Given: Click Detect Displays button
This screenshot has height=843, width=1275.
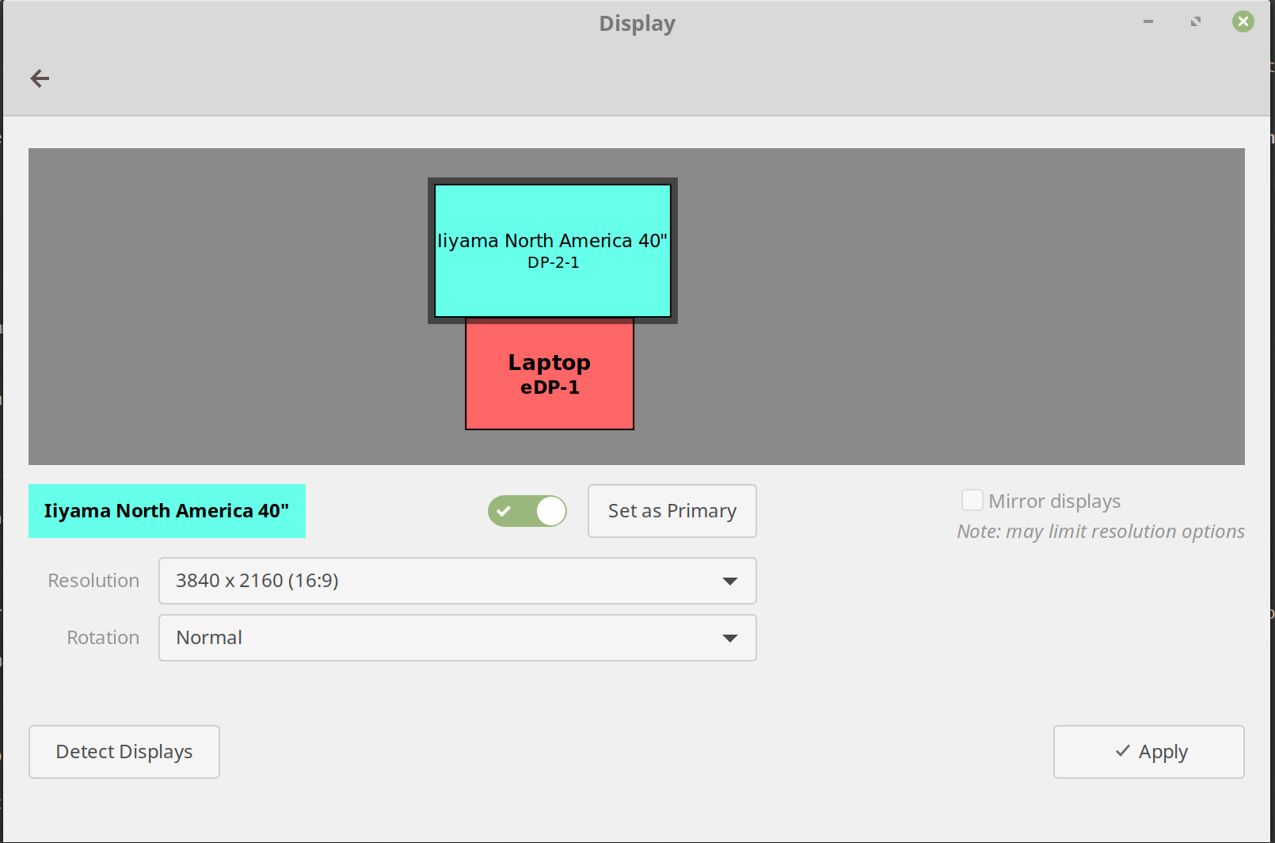Looking at the screenshot, I should tap(124, 752).
